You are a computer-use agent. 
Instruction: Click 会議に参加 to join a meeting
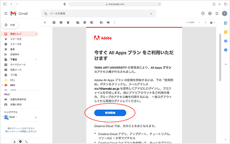(x=16, y=104)
